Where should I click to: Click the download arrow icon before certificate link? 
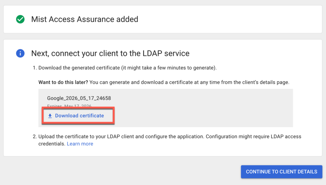click(50, 116)
